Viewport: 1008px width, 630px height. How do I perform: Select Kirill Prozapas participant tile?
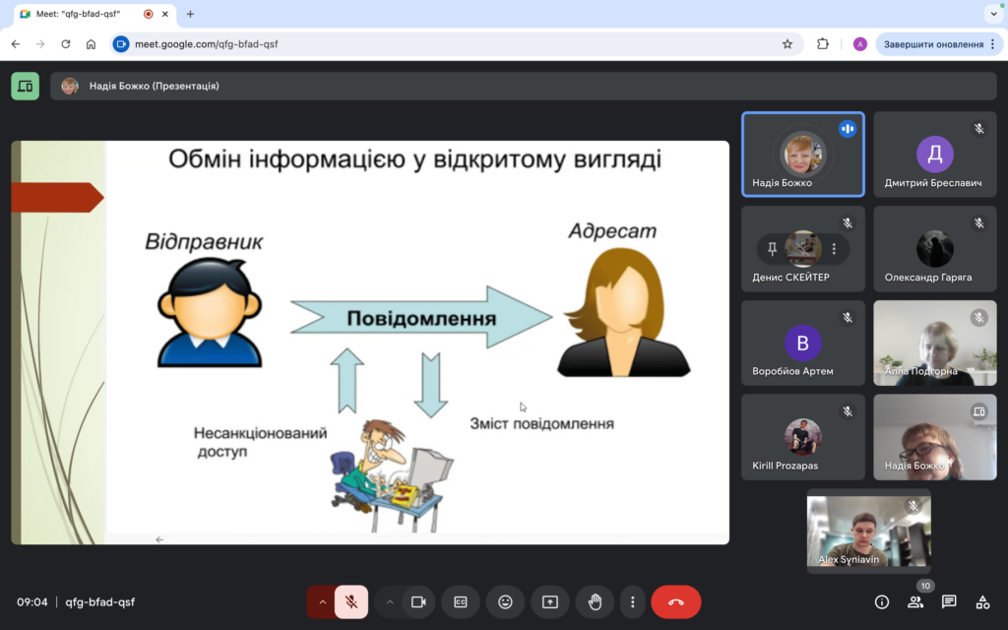pyautogui.click(x=803, y=437)
